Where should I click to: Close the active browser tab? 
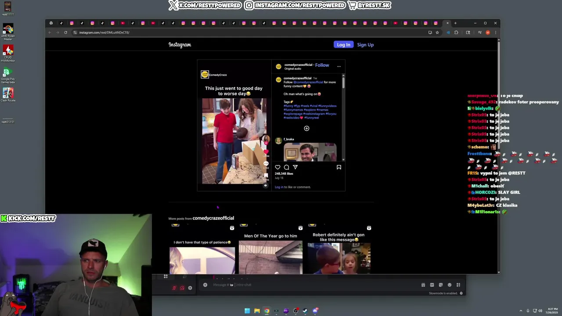(447, 23)
